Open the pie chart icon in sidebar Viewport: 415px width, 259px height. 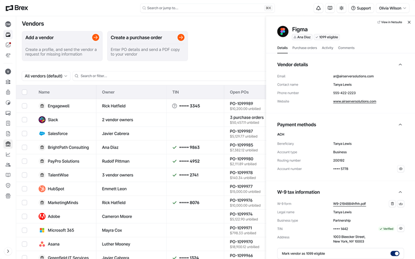tap(8, 103)
